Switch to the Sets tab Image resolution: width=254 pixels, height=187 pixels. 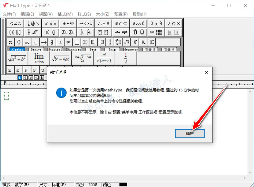pos(93,49)
